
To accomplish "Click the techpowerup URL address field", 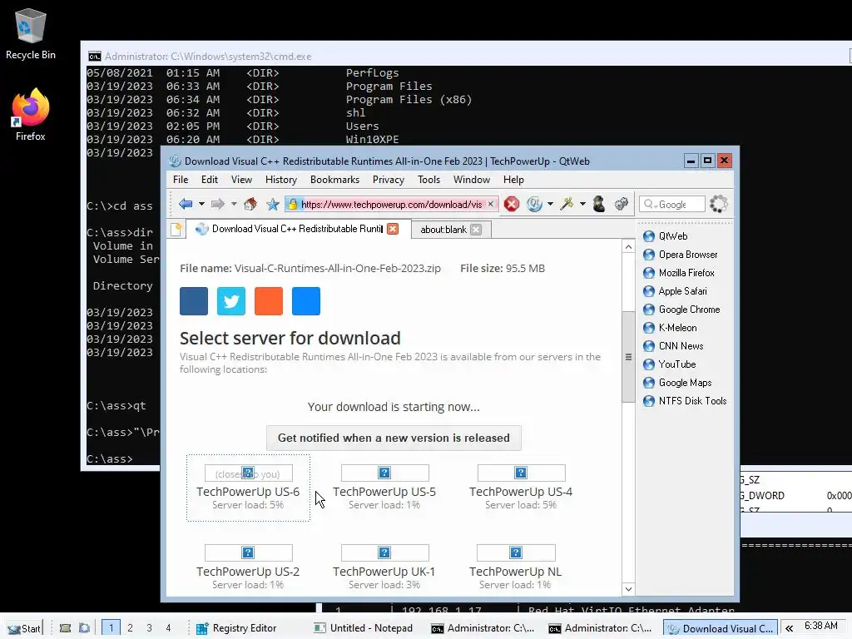I will pyautogui.click(x=391, y=205).
